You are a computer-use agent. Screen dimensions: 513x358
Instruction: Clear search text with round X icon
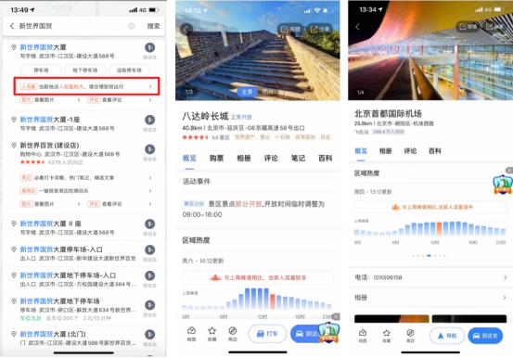132,26
